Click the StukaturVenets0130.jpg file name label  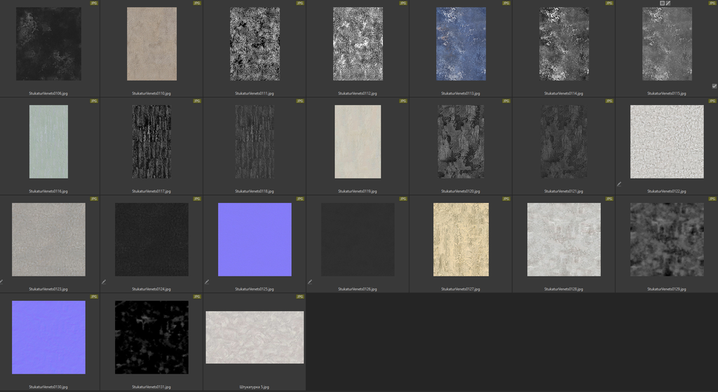pyautogui.click(x=48, y=386)
